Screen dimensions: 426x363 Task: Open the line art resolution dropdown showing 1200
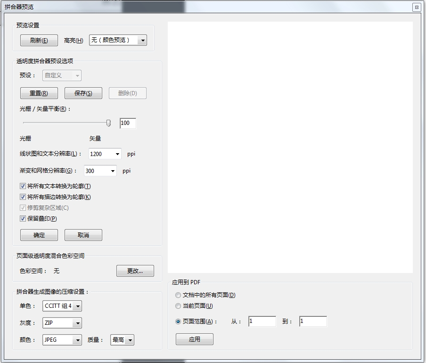(105, 154)
